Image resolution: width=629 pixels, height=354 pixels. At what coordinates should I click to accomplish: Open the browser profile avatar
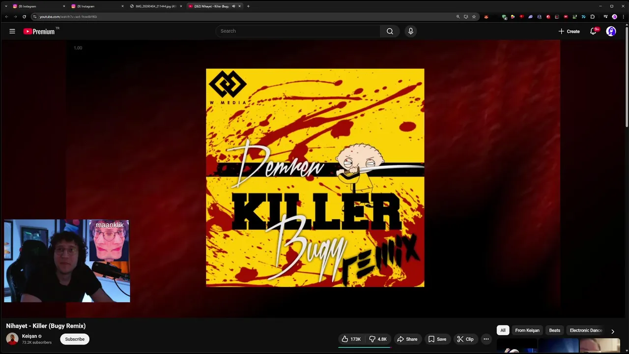point(614,17)
